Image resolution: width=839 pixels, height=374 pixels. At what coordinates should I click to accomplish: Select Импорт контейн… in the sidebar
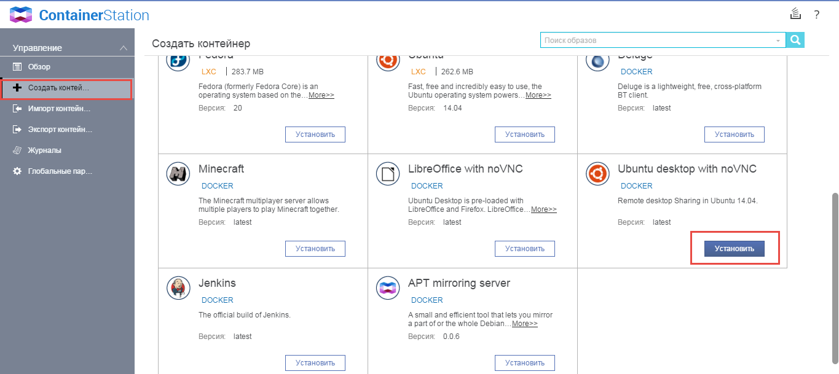[67, 109]
